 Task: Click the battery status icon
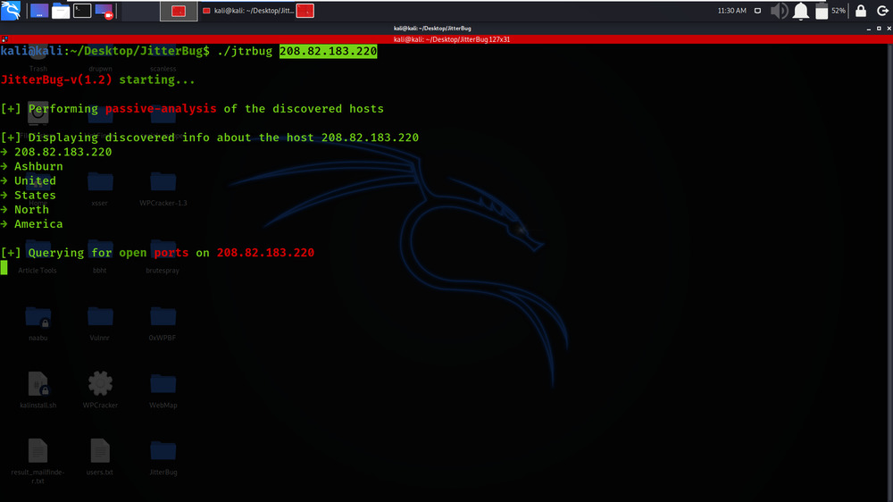coord(822,11)
